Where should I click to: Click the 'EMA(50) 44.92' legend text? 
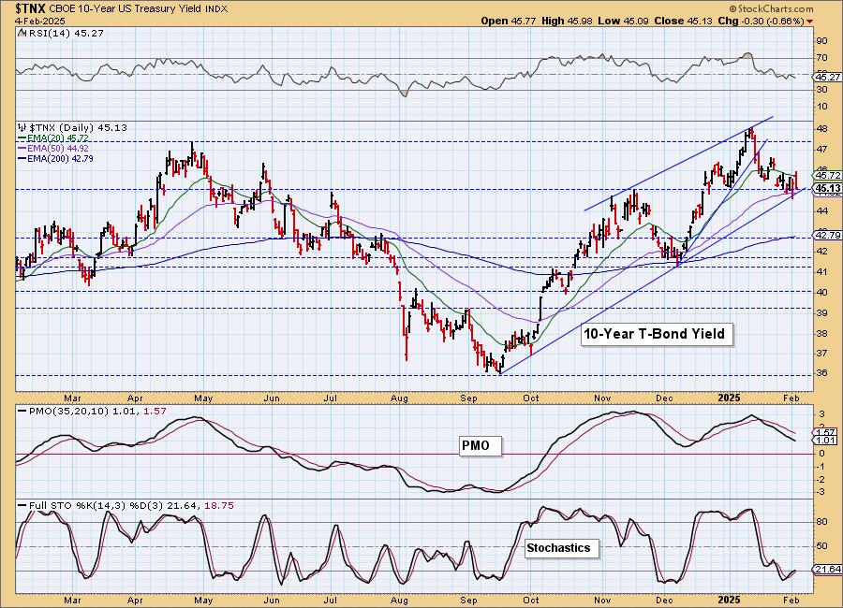[x=58, y=148]
